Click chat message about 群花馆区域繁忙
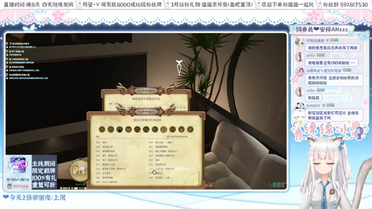The height and width of the screenshot is (209, 372). 334,115
